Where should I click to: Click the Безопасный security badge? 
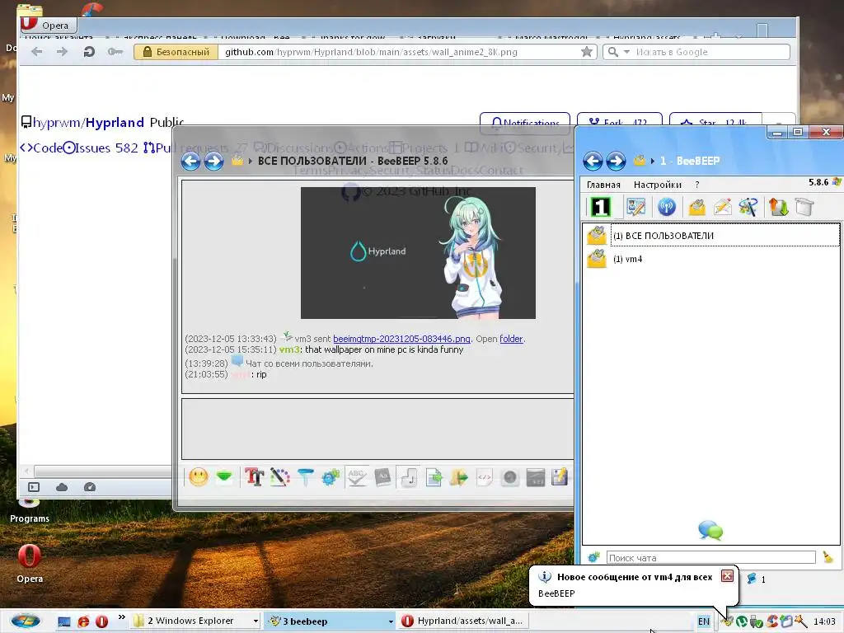(176, 52)
